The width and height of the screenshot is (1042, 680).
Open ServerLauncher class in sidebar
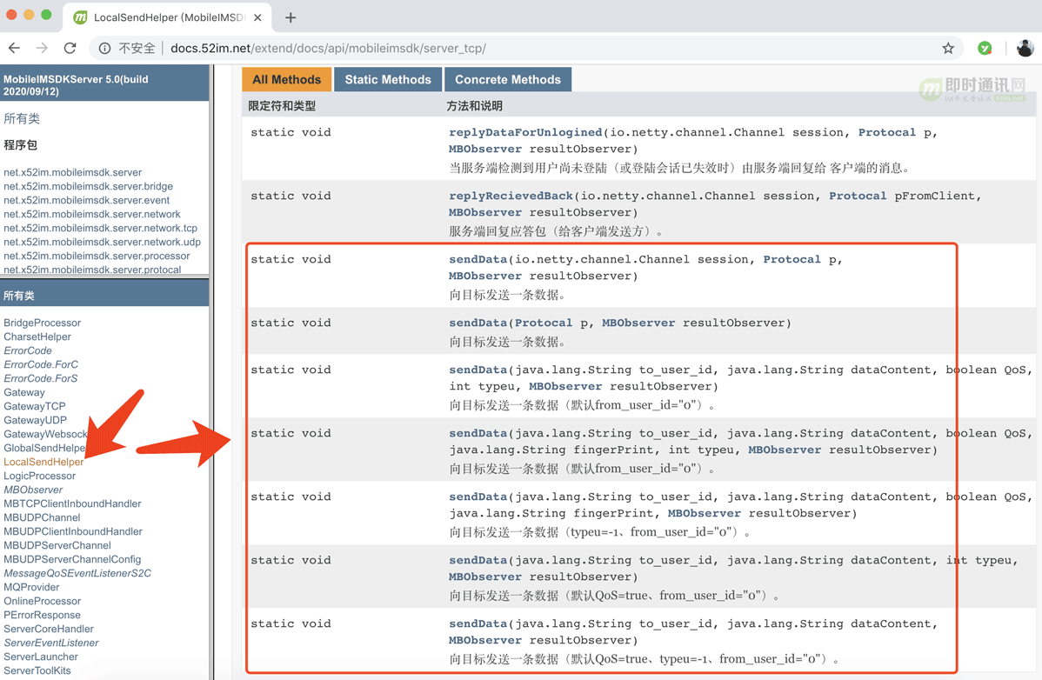[x=41, y=657]
